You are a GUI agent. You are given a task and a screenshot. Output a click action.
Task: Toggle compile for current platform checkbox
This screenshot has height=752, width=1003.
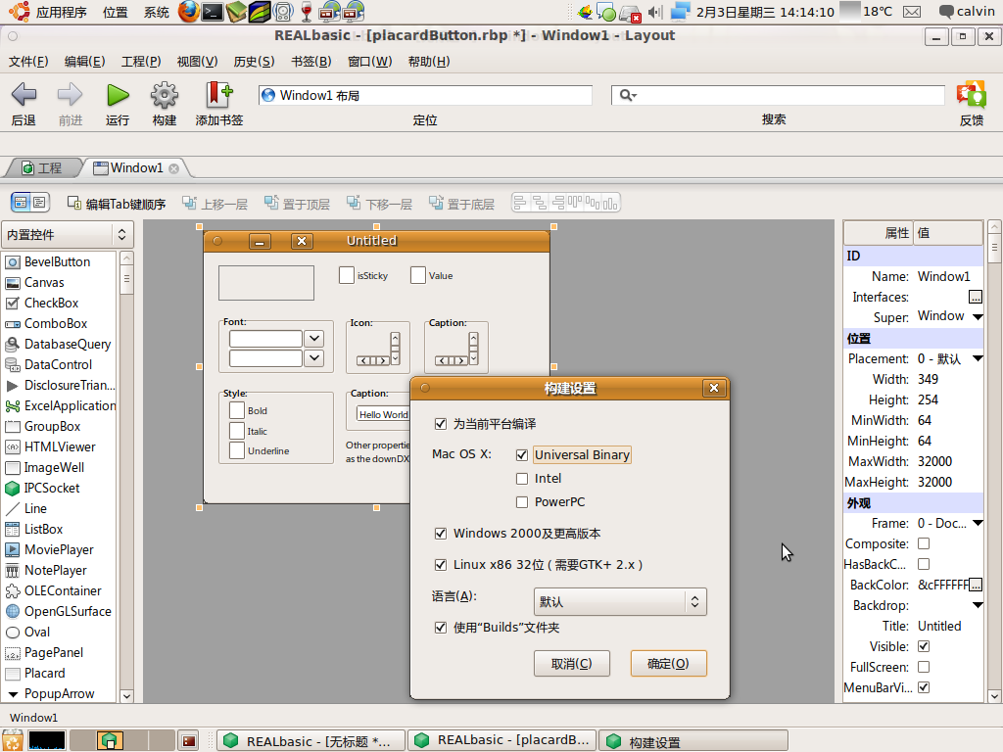pos(440,423)
